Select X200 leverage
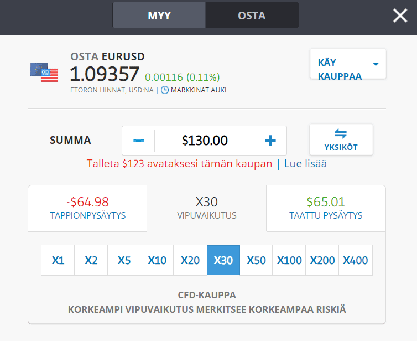This screenshot has width=417, height=341. click(322, 260)
